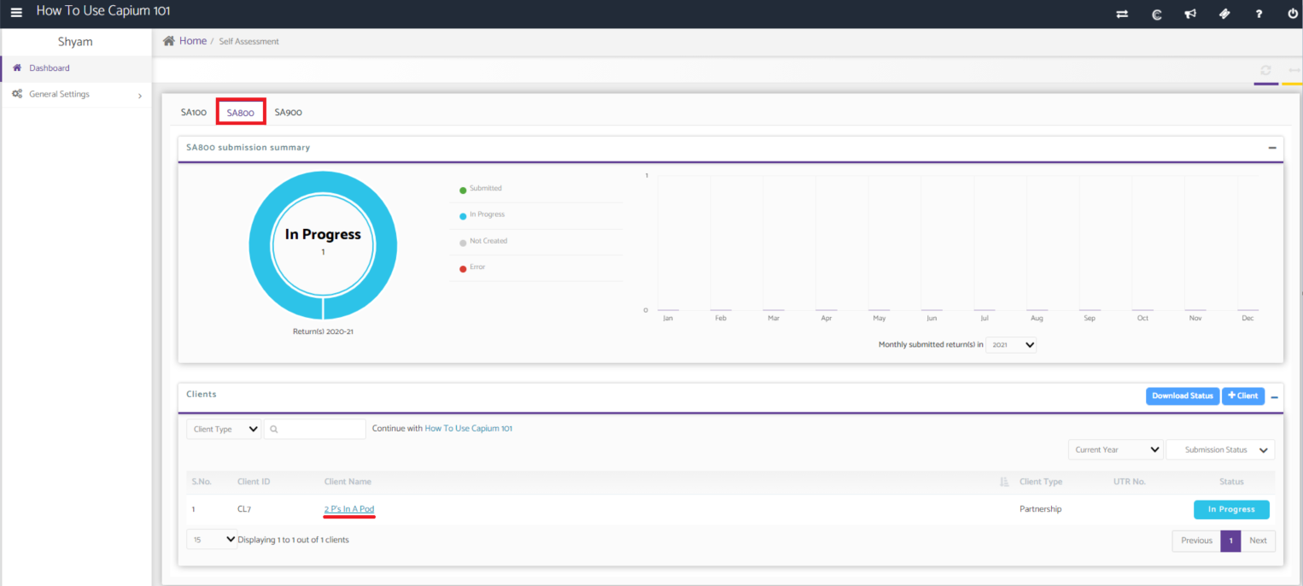Viewport: 1303px width, 586px height.
Task: Click the How To Use Capium 101 link
Action: tap(469, 429)
